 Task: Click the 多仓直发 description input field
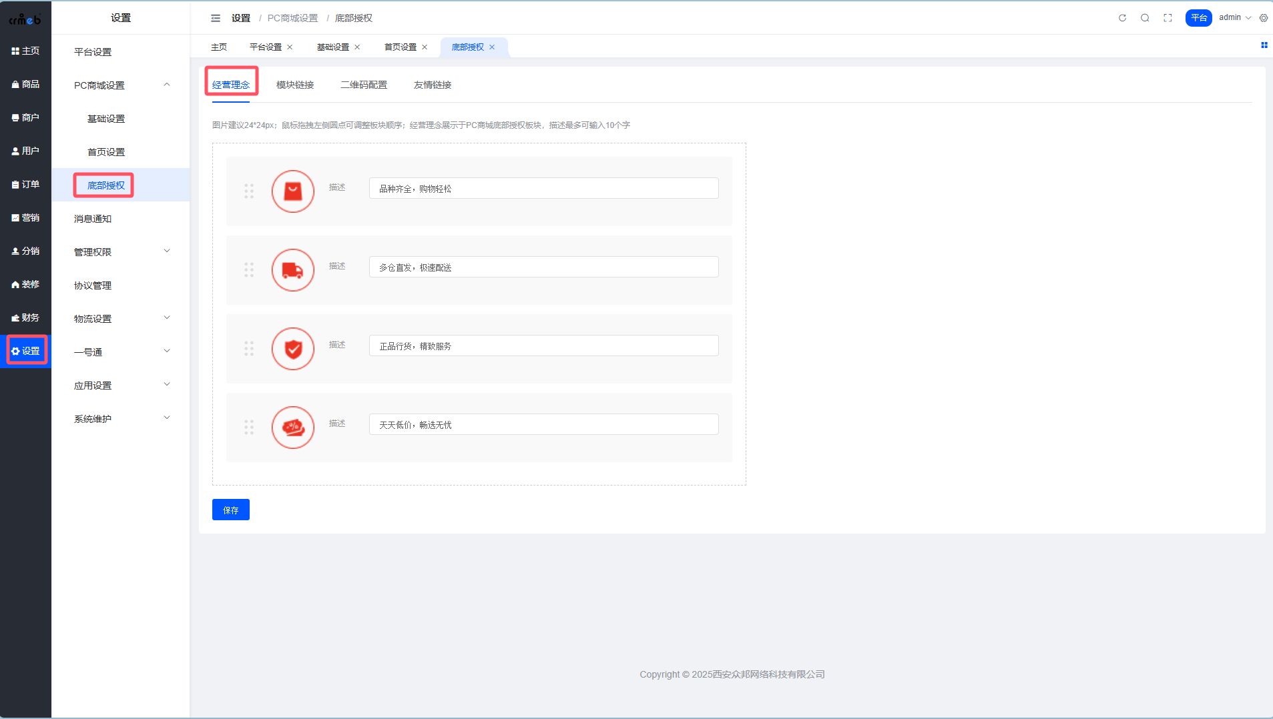(x=543, y=267)
